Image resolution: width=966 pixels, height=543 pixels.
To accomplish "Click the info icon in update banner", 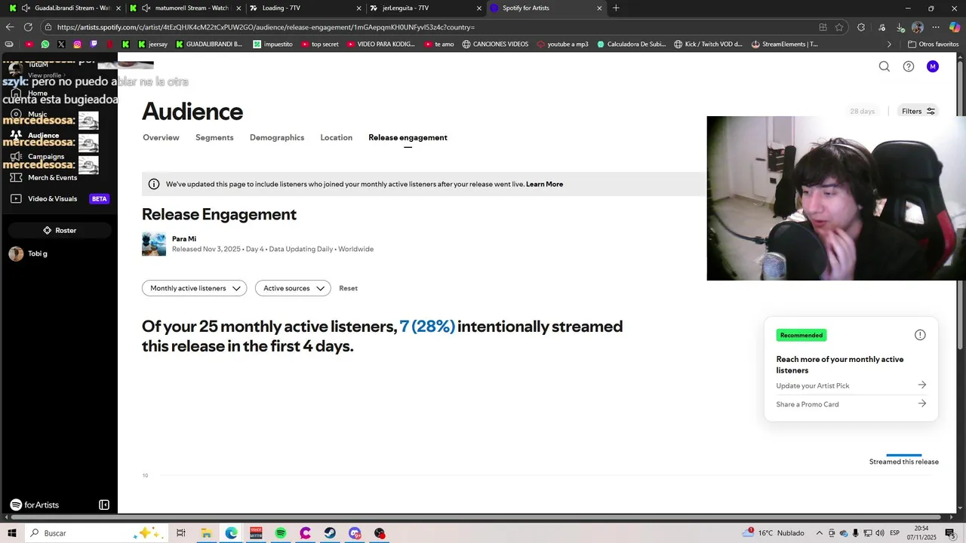I will pyautogui.click(x=154, y=184).
